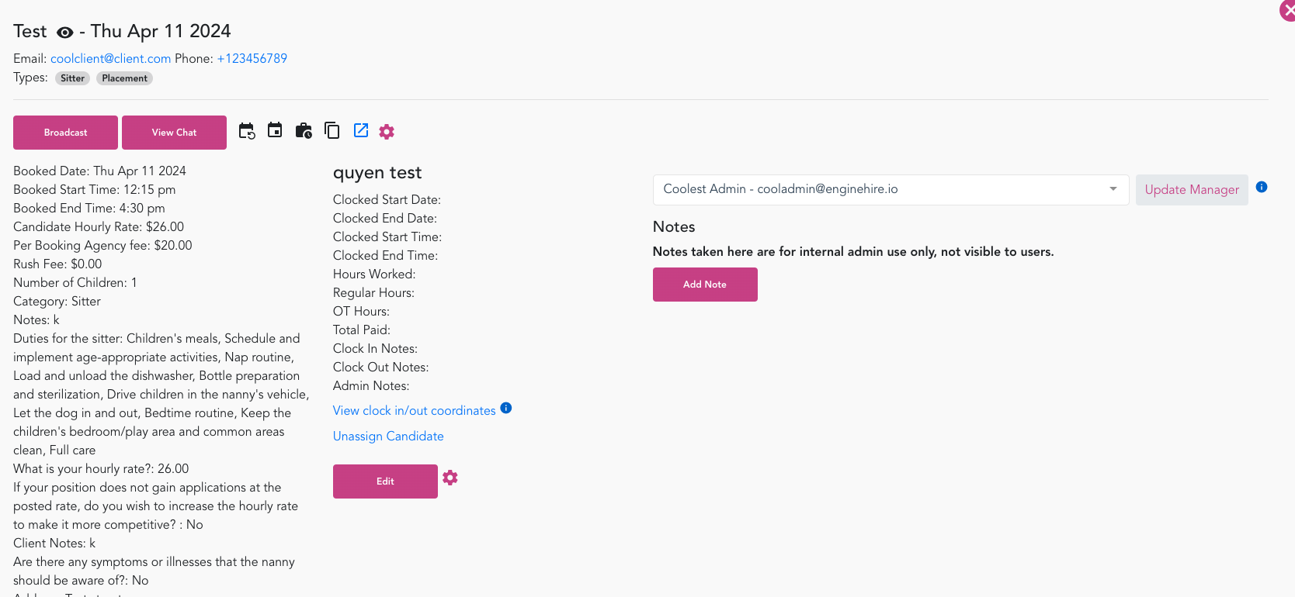Open gear settings next to toolbar icons
This screenshot has height=597, width=1295.
pos(387,132)
